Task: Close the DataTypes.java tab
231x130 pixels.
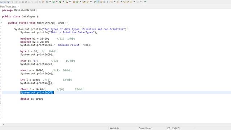Action: coord(18,6)
